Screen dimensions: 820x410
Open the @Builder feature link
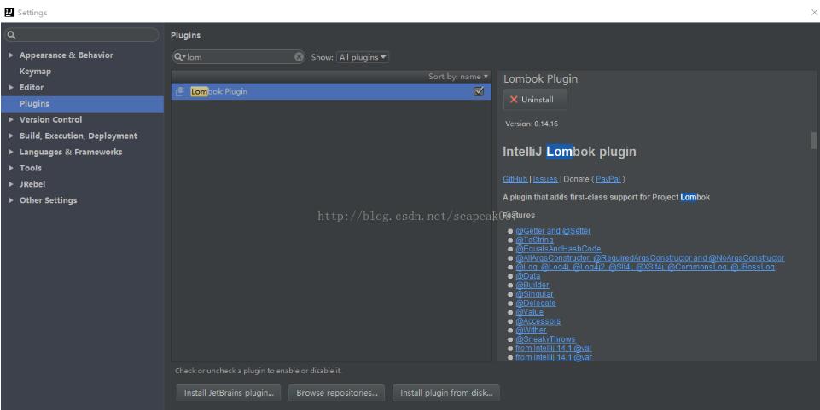532,286
